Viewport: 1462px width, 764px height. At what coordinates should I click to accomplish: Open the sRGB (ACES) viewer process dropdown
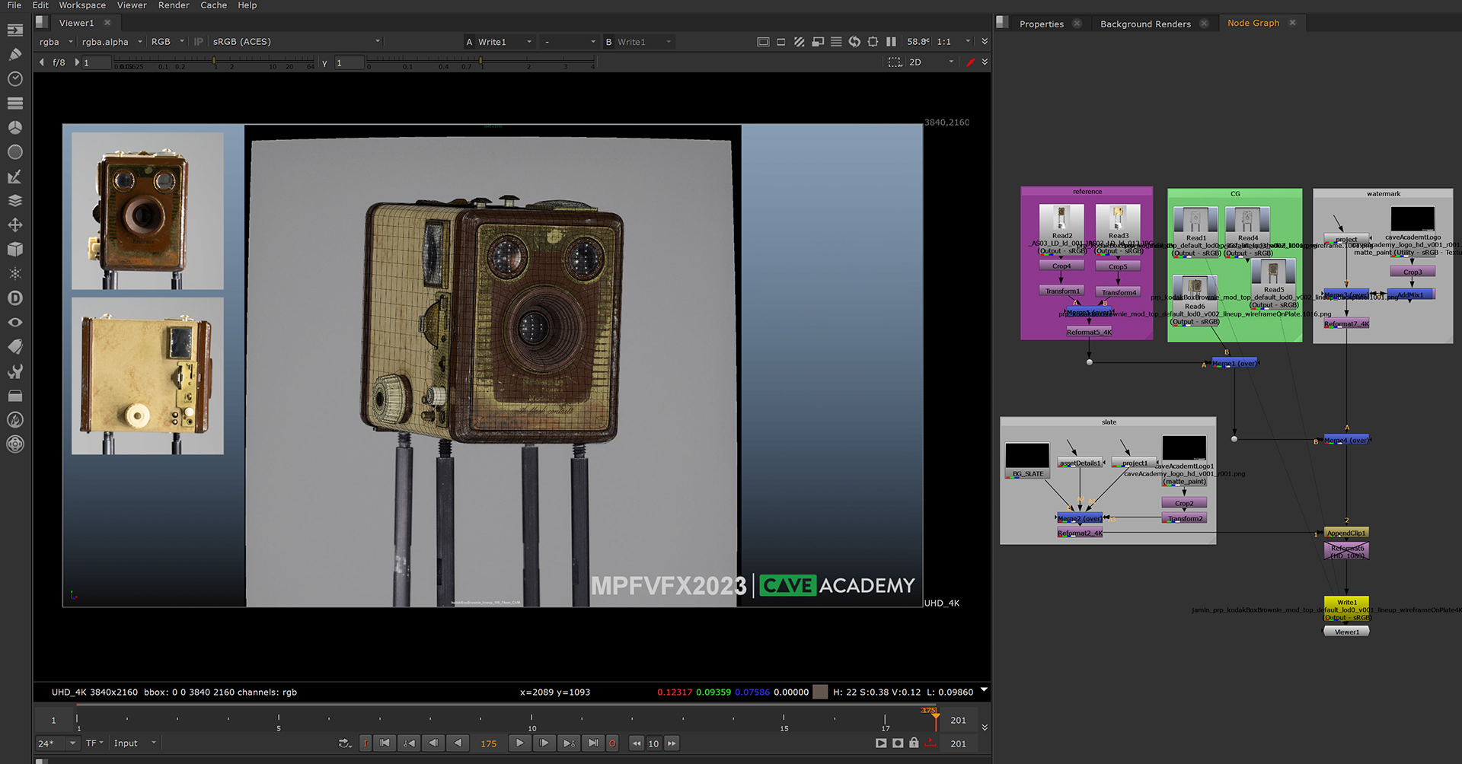coord(296,42)
